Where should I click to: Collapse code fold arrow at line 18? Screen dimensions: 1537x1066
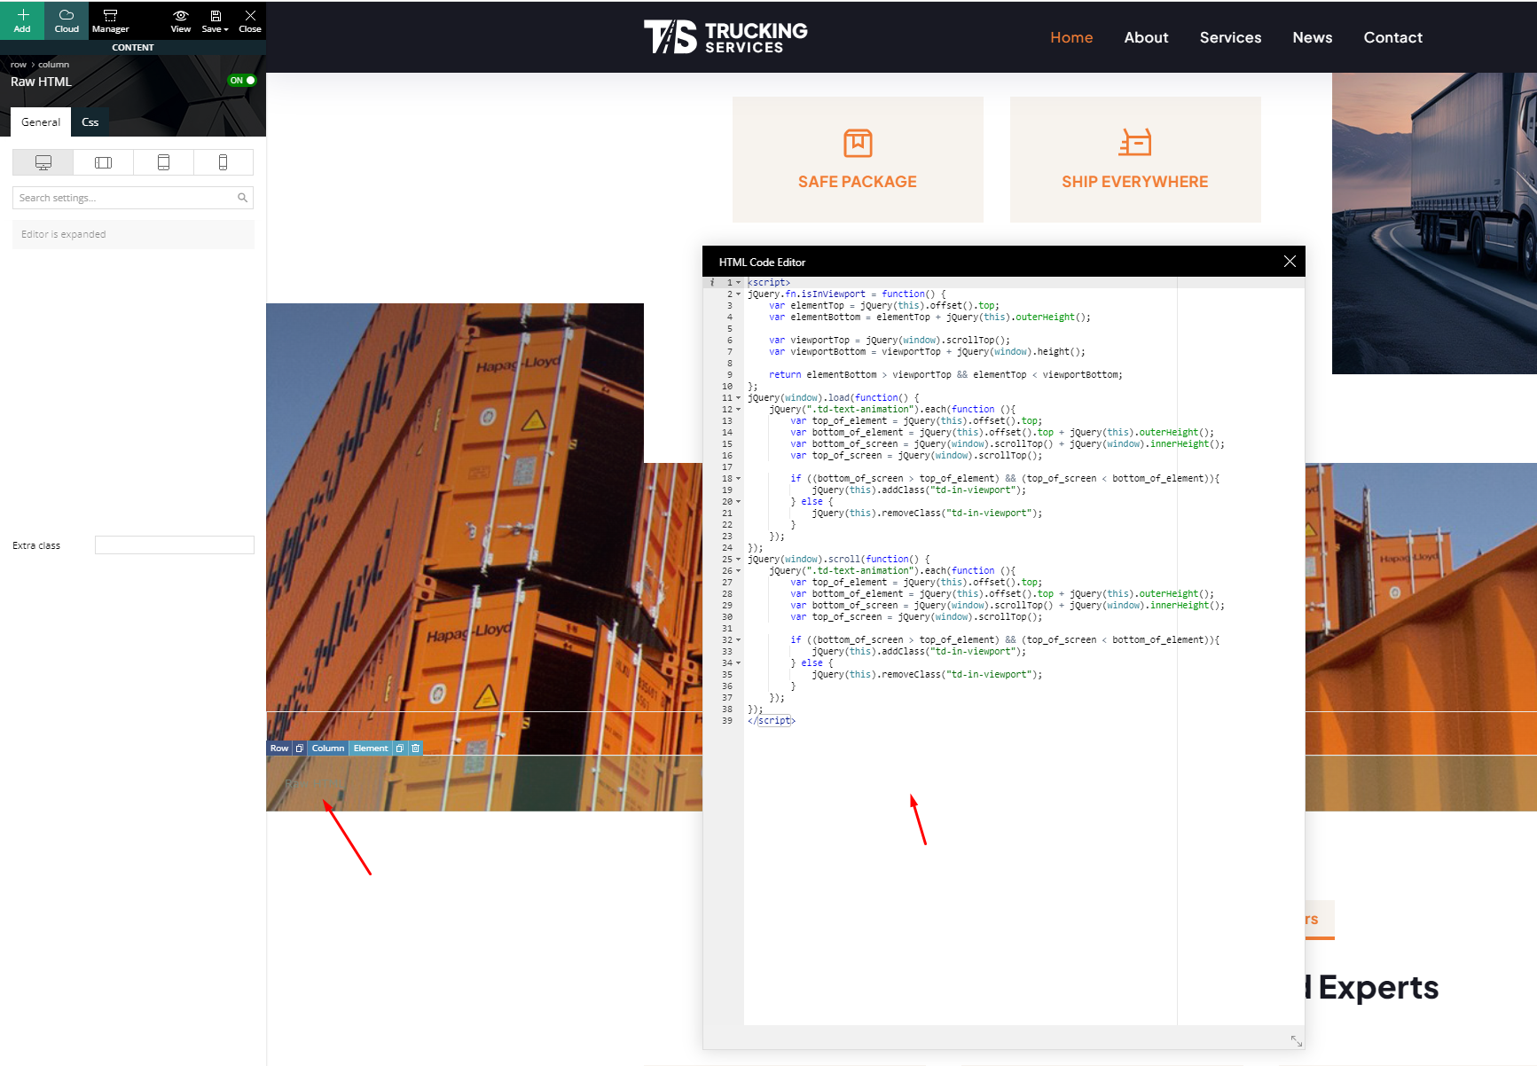[738, 479]
